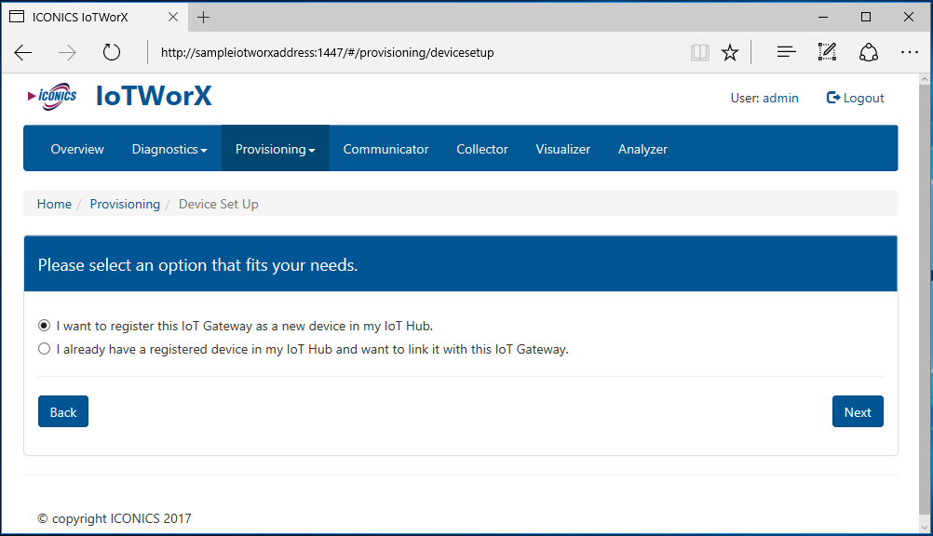The height and width of the screenshot is (536, 933).
Task: Click the ICONICS logo
Action: tap(53, 97)
